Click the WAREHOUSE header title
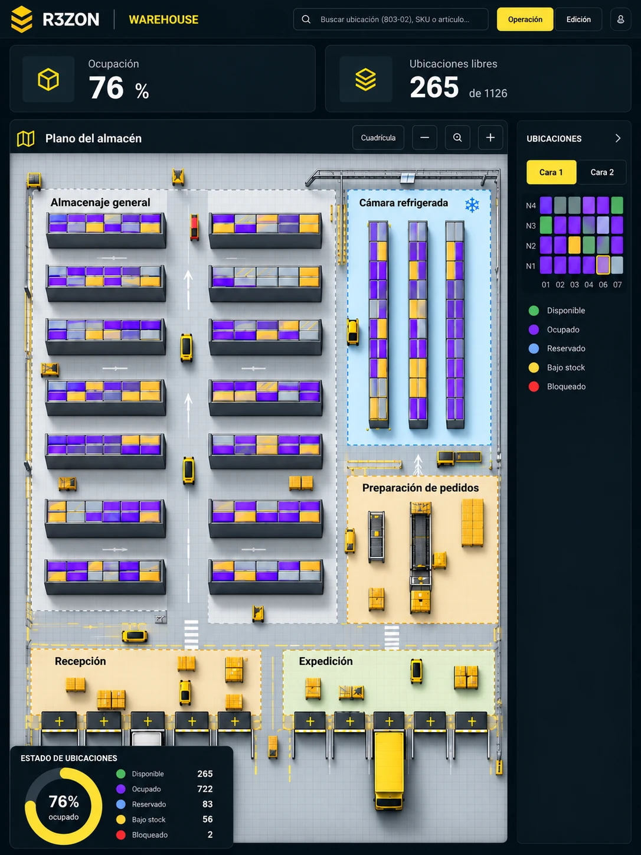Image resolution: width=641 pixels, height=855 pixels. click(x=163, y=19)
